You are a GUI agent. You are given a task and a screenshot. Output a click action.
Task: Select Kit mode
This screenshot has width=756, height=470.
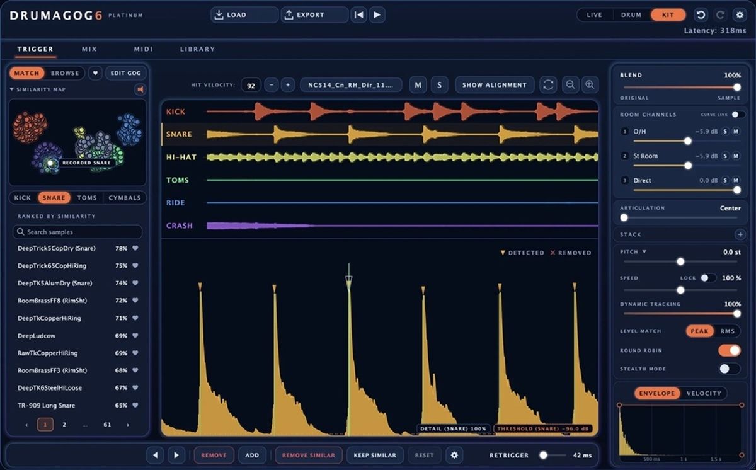pos(668,14)
